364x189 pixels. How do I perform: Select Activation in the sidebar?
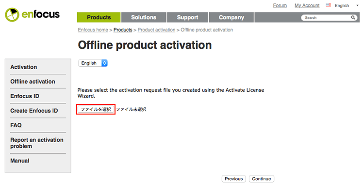24,67
